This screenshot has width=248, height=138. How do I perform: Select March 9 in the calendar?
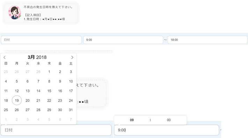click(x=60, y=81)
